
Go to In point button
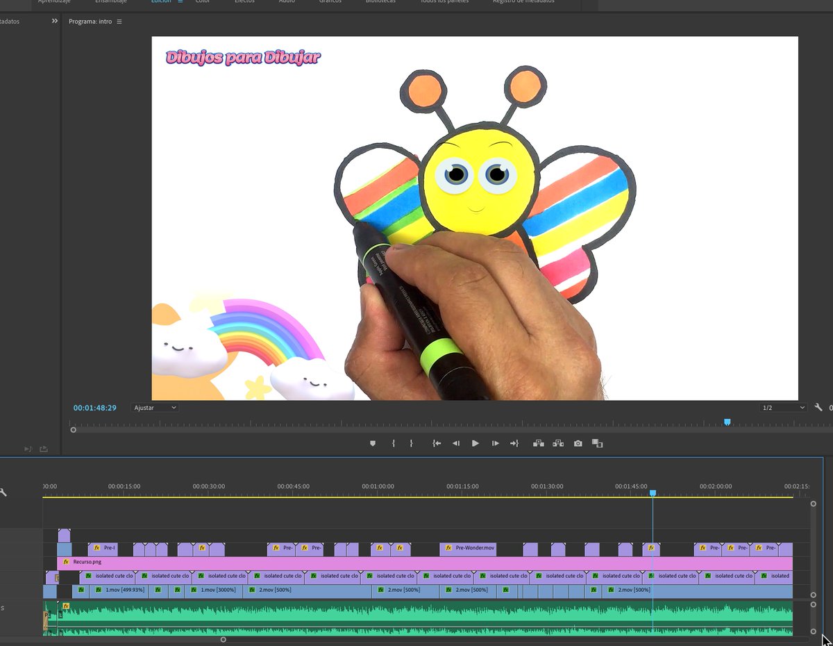tap(437, 443)
